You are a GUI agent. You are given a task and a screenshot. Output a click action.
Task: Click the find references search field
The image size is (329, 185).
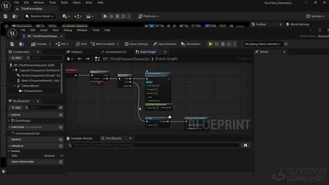coord(153,145)
